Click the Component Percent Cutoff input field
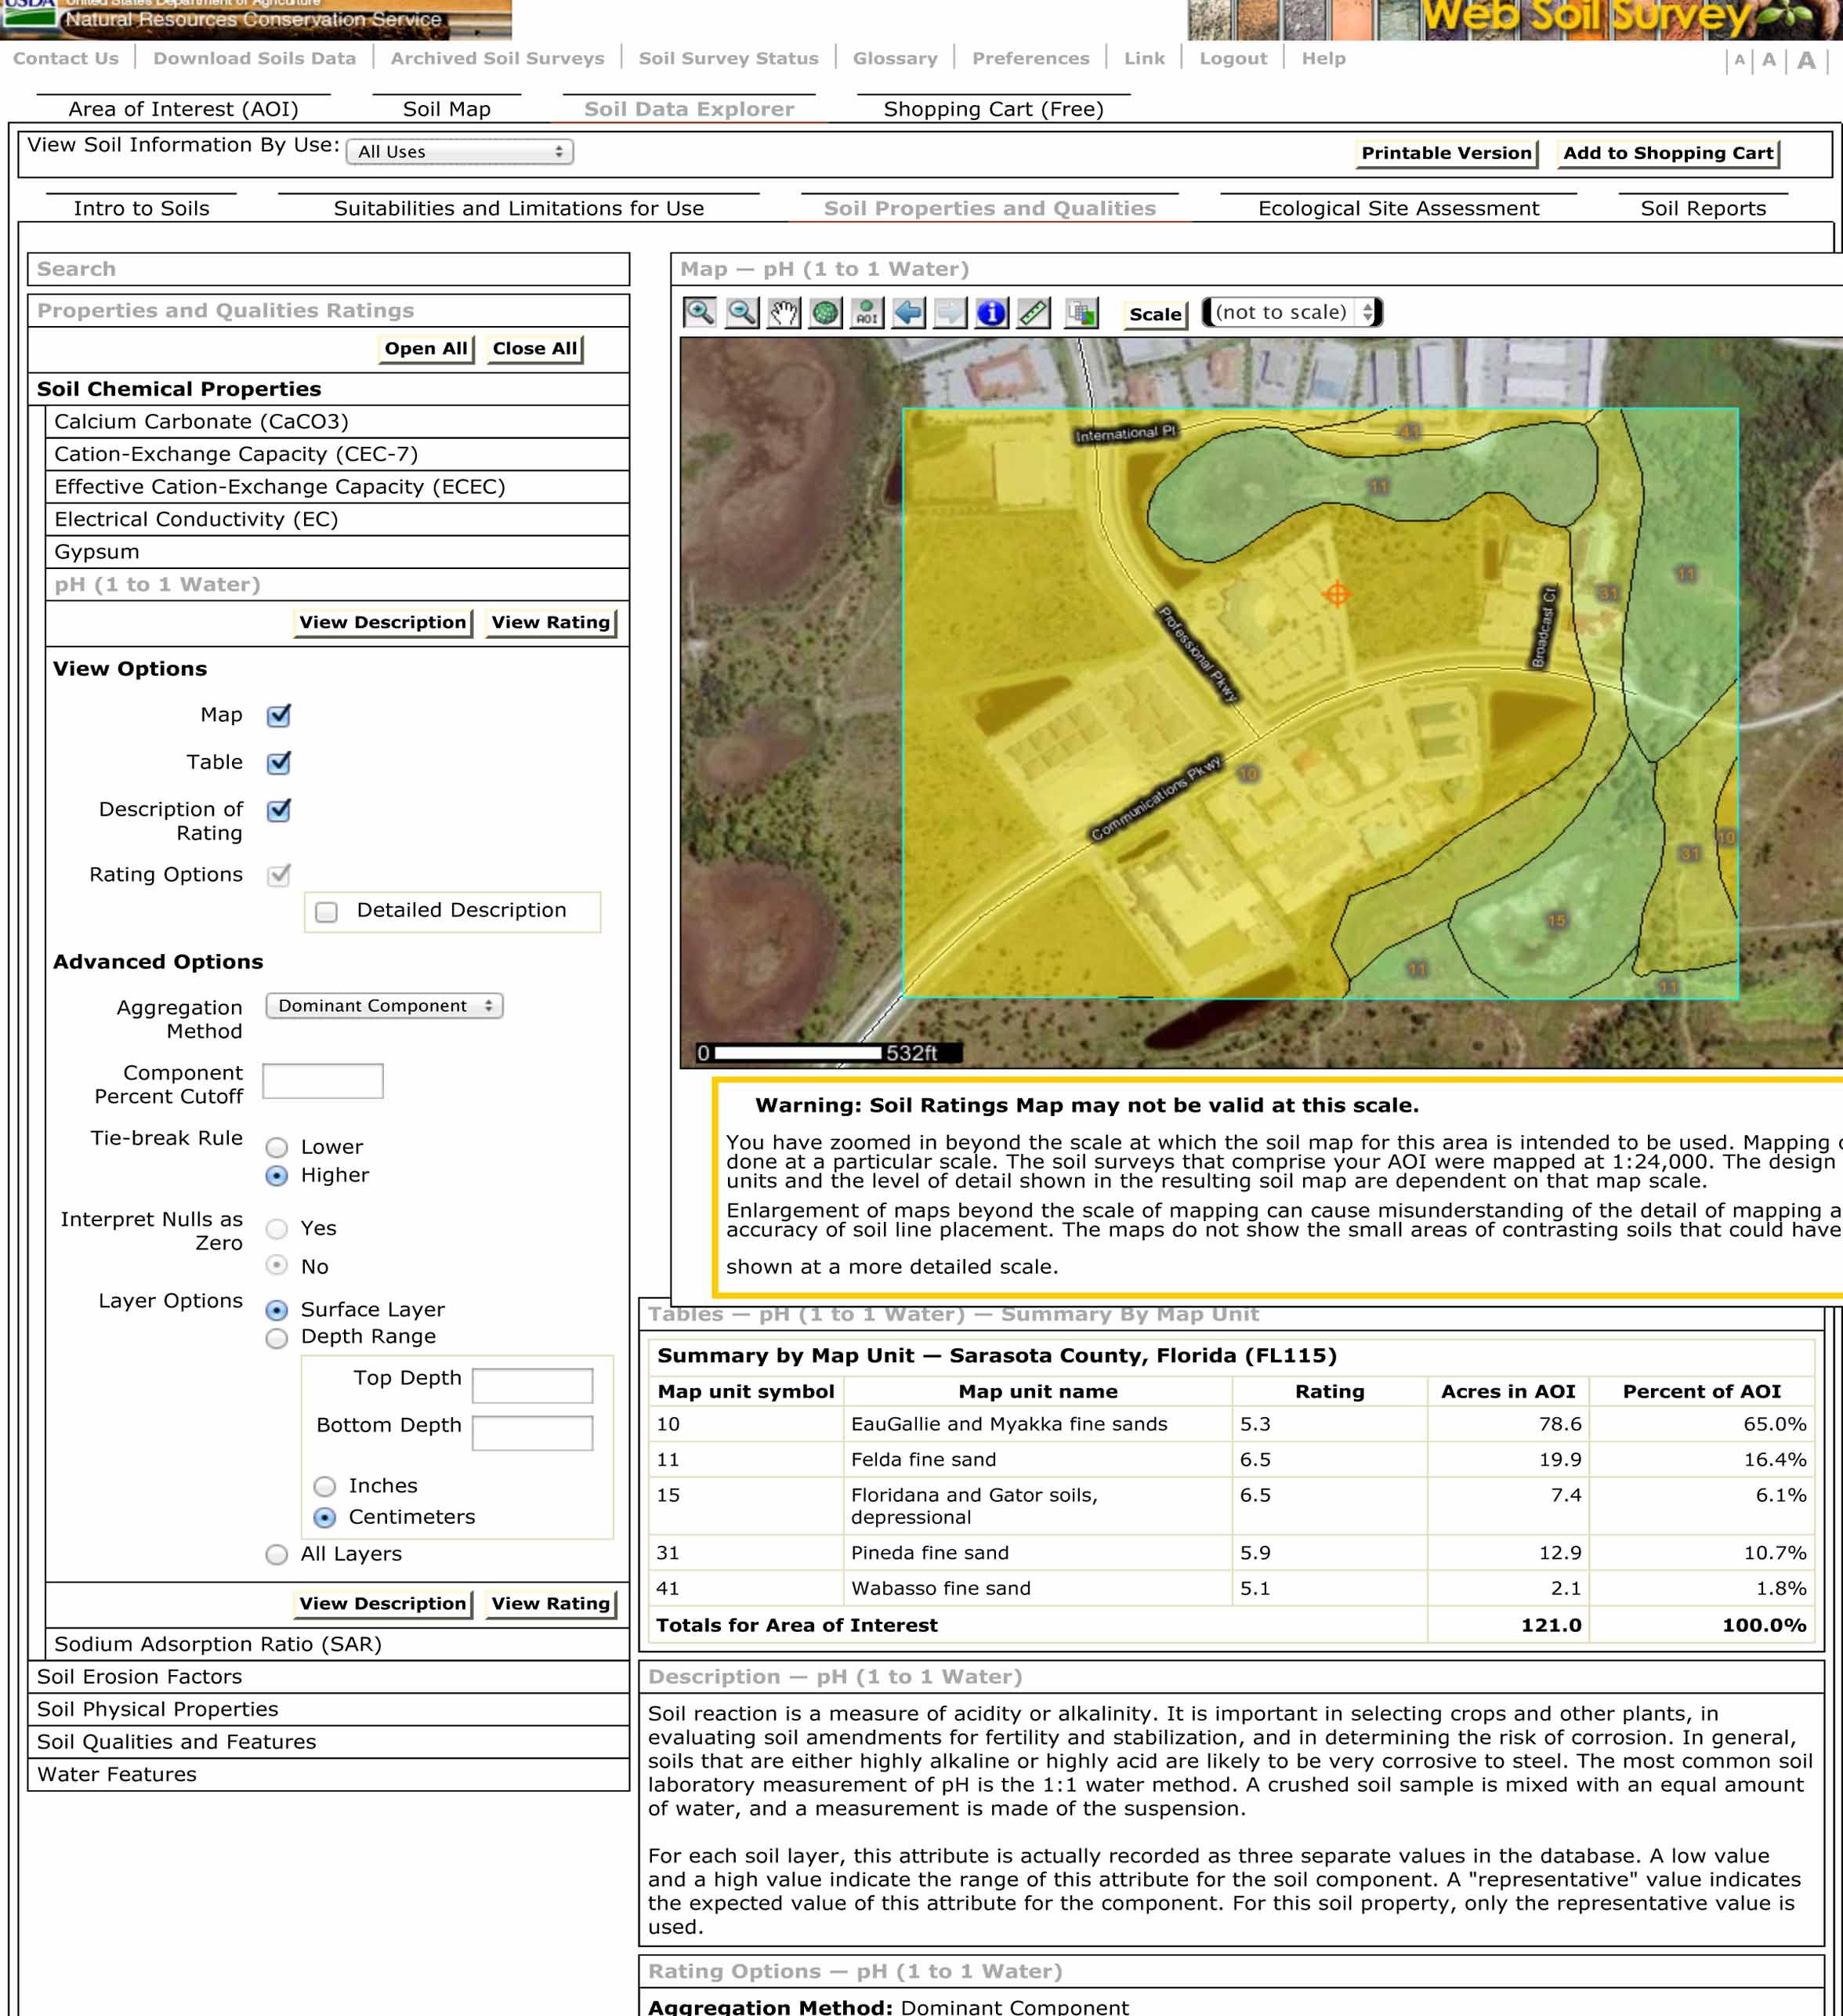 pyautogui.click(x=323, y=1081)
